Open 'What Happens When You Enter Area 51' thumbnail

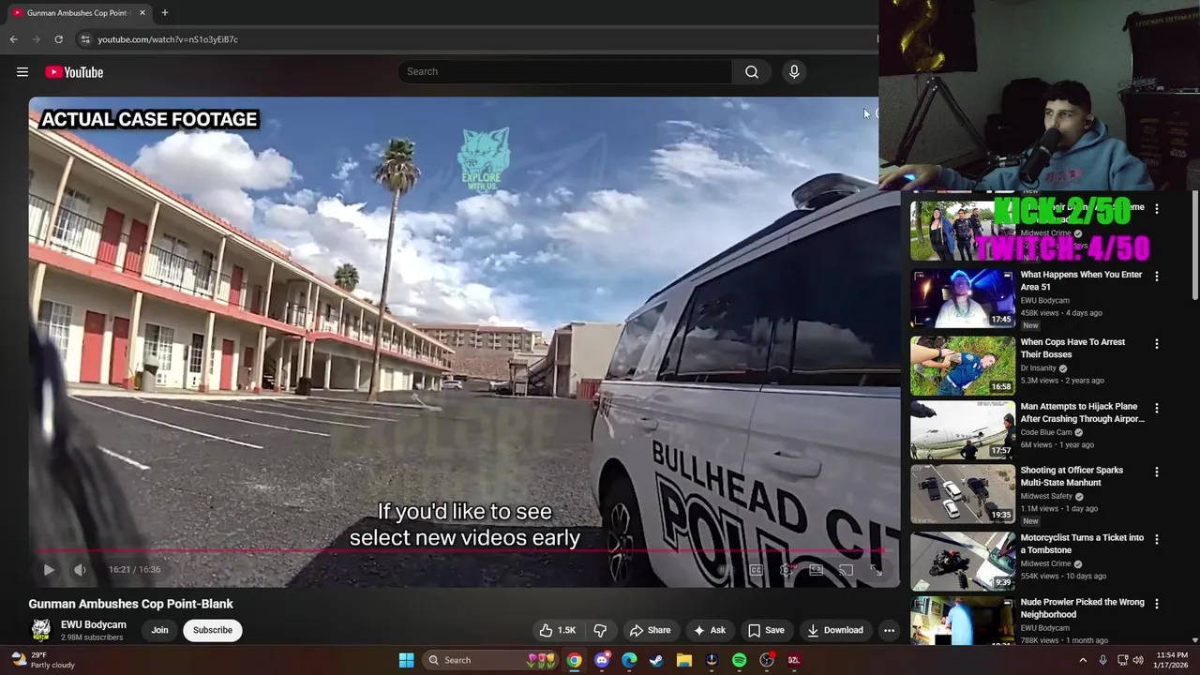[x=963, y=298]
